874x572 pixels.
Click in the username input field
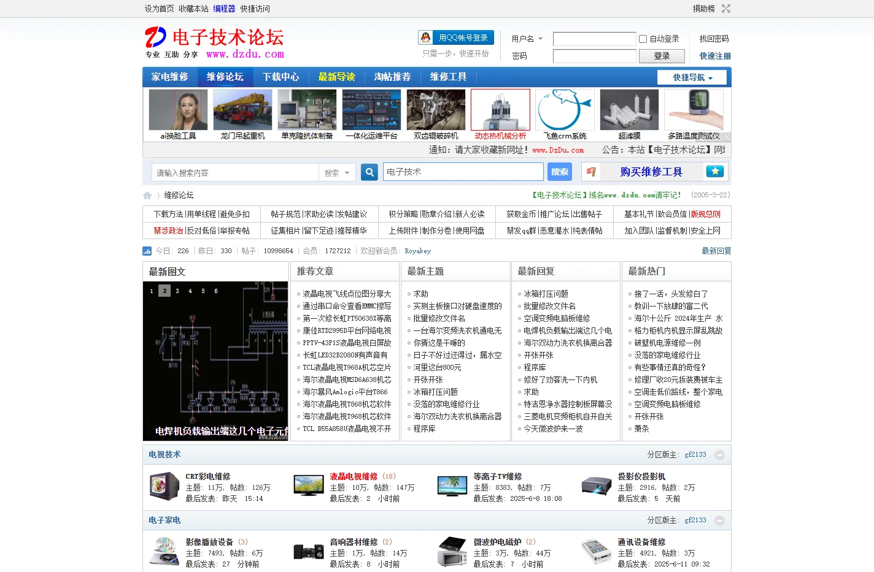(594, 39)
